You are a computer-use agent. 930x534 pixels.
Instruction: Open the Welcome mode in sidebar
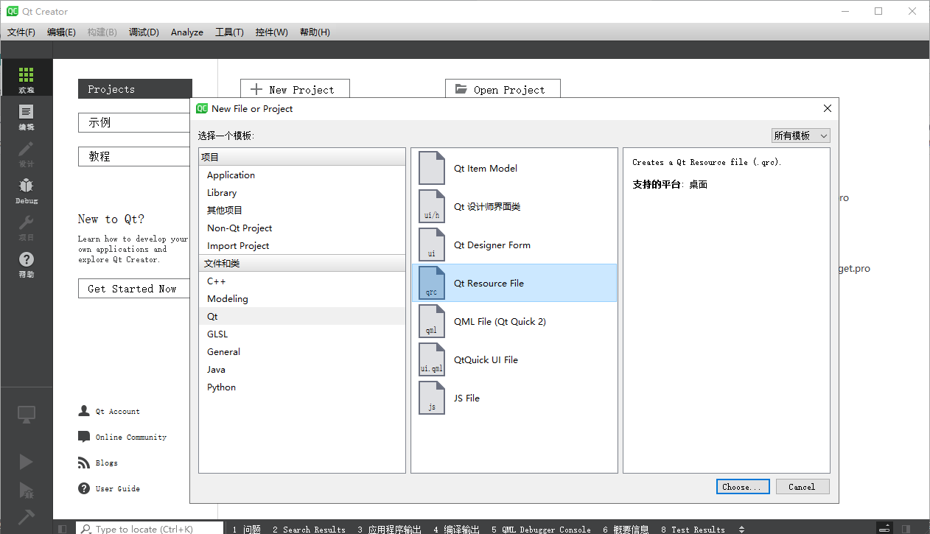pyautogui.click(x=27, y=78)
